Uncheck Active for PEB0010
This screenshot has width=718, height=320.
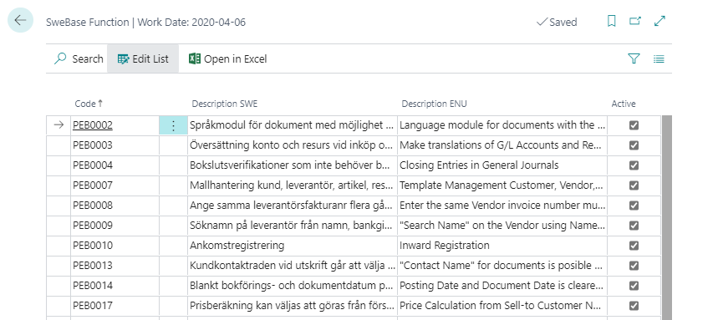(x=634, y=246)
